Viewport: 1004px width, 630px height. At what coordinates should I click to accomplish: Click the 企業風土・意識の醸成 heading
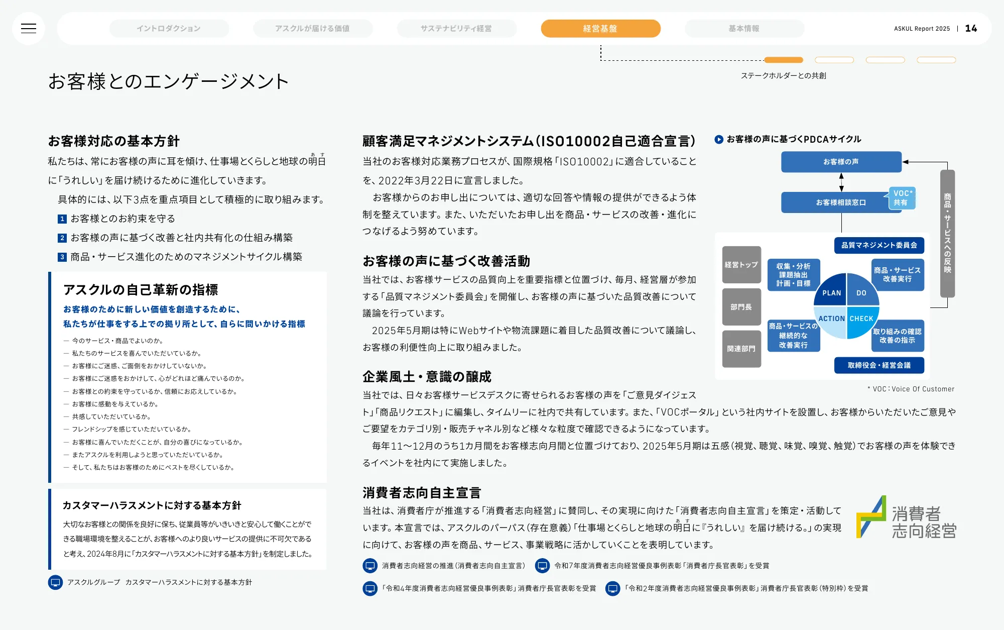tap(427, 377)
